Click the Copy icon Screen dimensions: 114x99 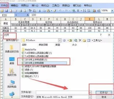point(44,11)
